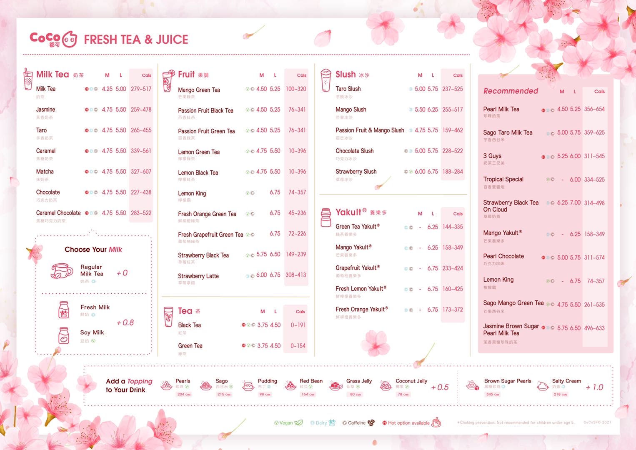
Task: Click the CoCo logo at top left
Action: pyautogui.click(x=53, y=39)
